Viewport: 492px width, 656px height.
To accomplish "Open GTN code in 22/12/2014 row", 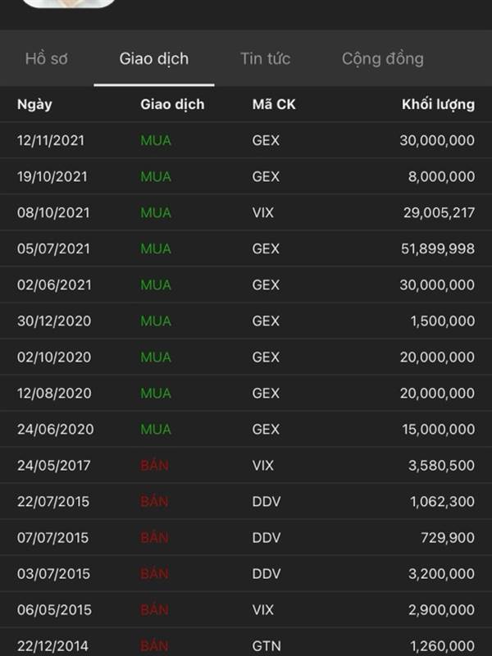I will coord(266,646).
